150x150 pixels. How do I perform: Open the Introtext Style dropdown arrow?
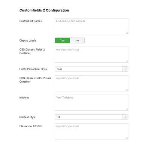pos(125,117)
